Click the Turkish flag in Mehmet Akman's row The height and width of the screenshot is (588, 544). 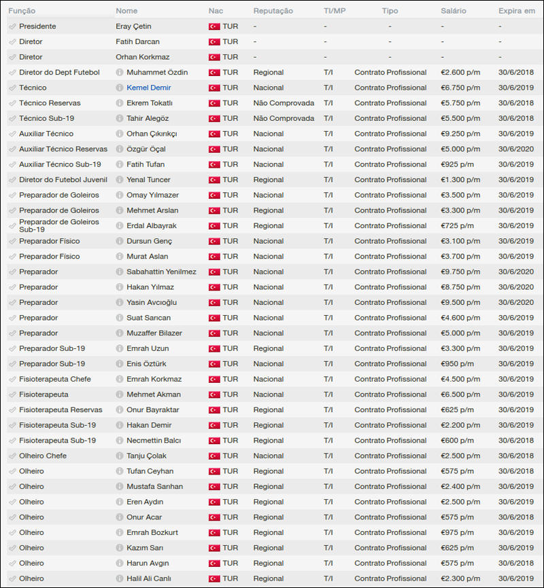pos(214,394)
